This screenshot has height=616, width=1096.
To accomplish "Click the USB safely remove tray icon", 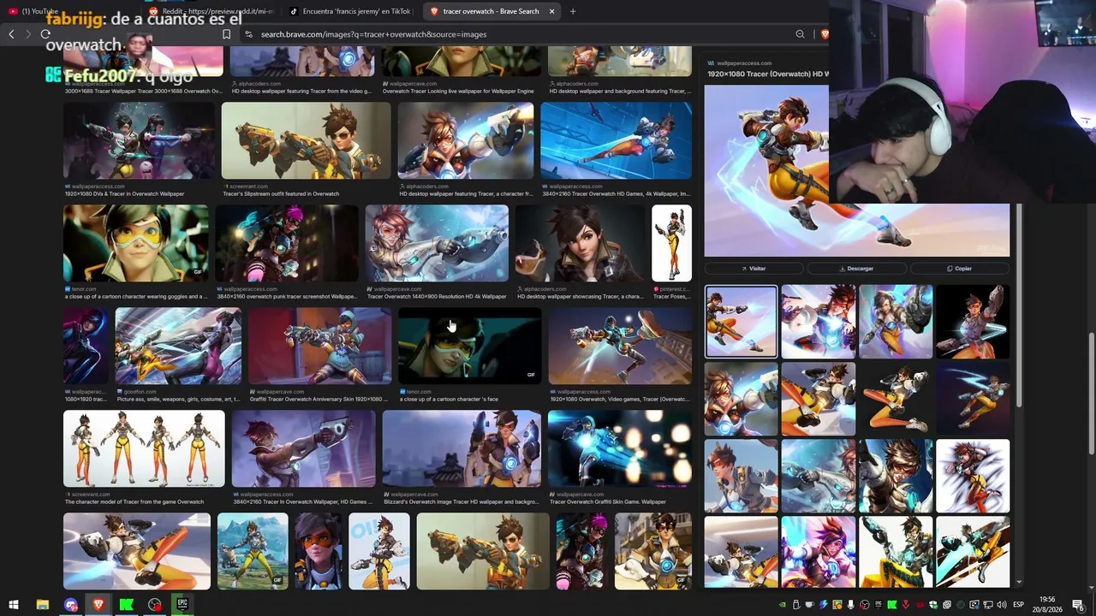I will 795,605.
